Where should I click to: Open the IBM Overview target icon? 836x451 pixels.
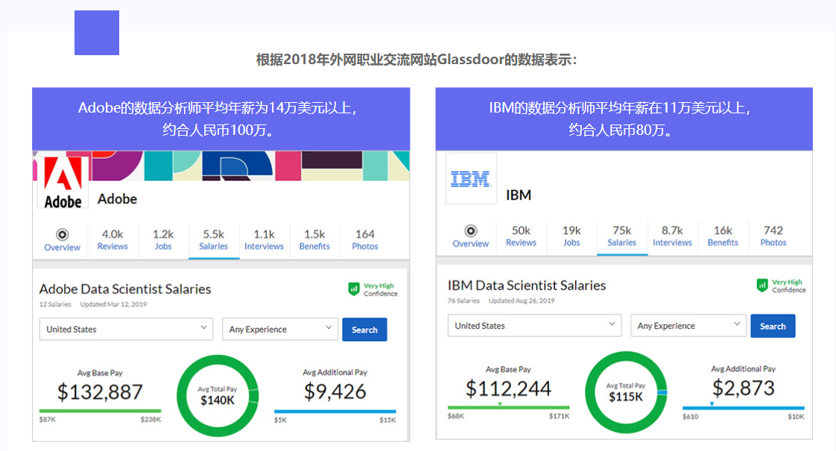(471, 230)
